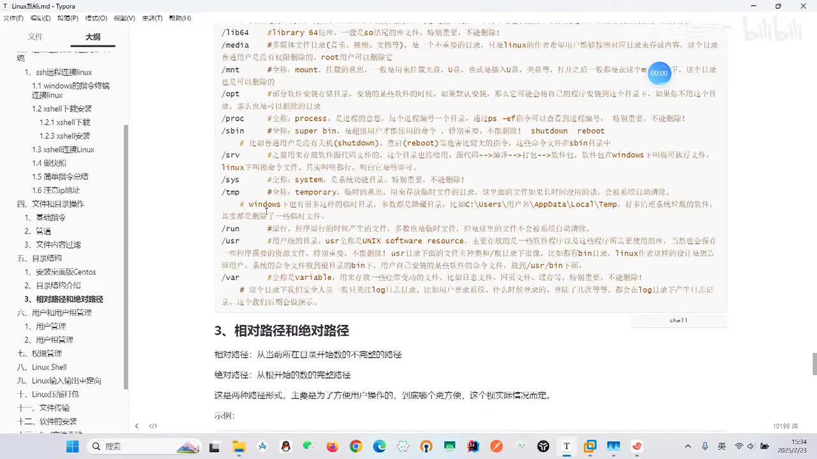Open the red swirl app in taskbar
Screen dimensions: 817x459
pyautogui.click(x=636, y=446)
